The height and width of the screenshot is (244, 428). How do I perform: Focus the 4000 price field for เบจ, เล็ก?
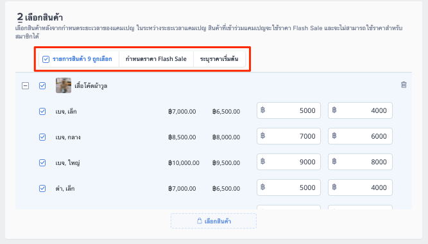point(361,110)
